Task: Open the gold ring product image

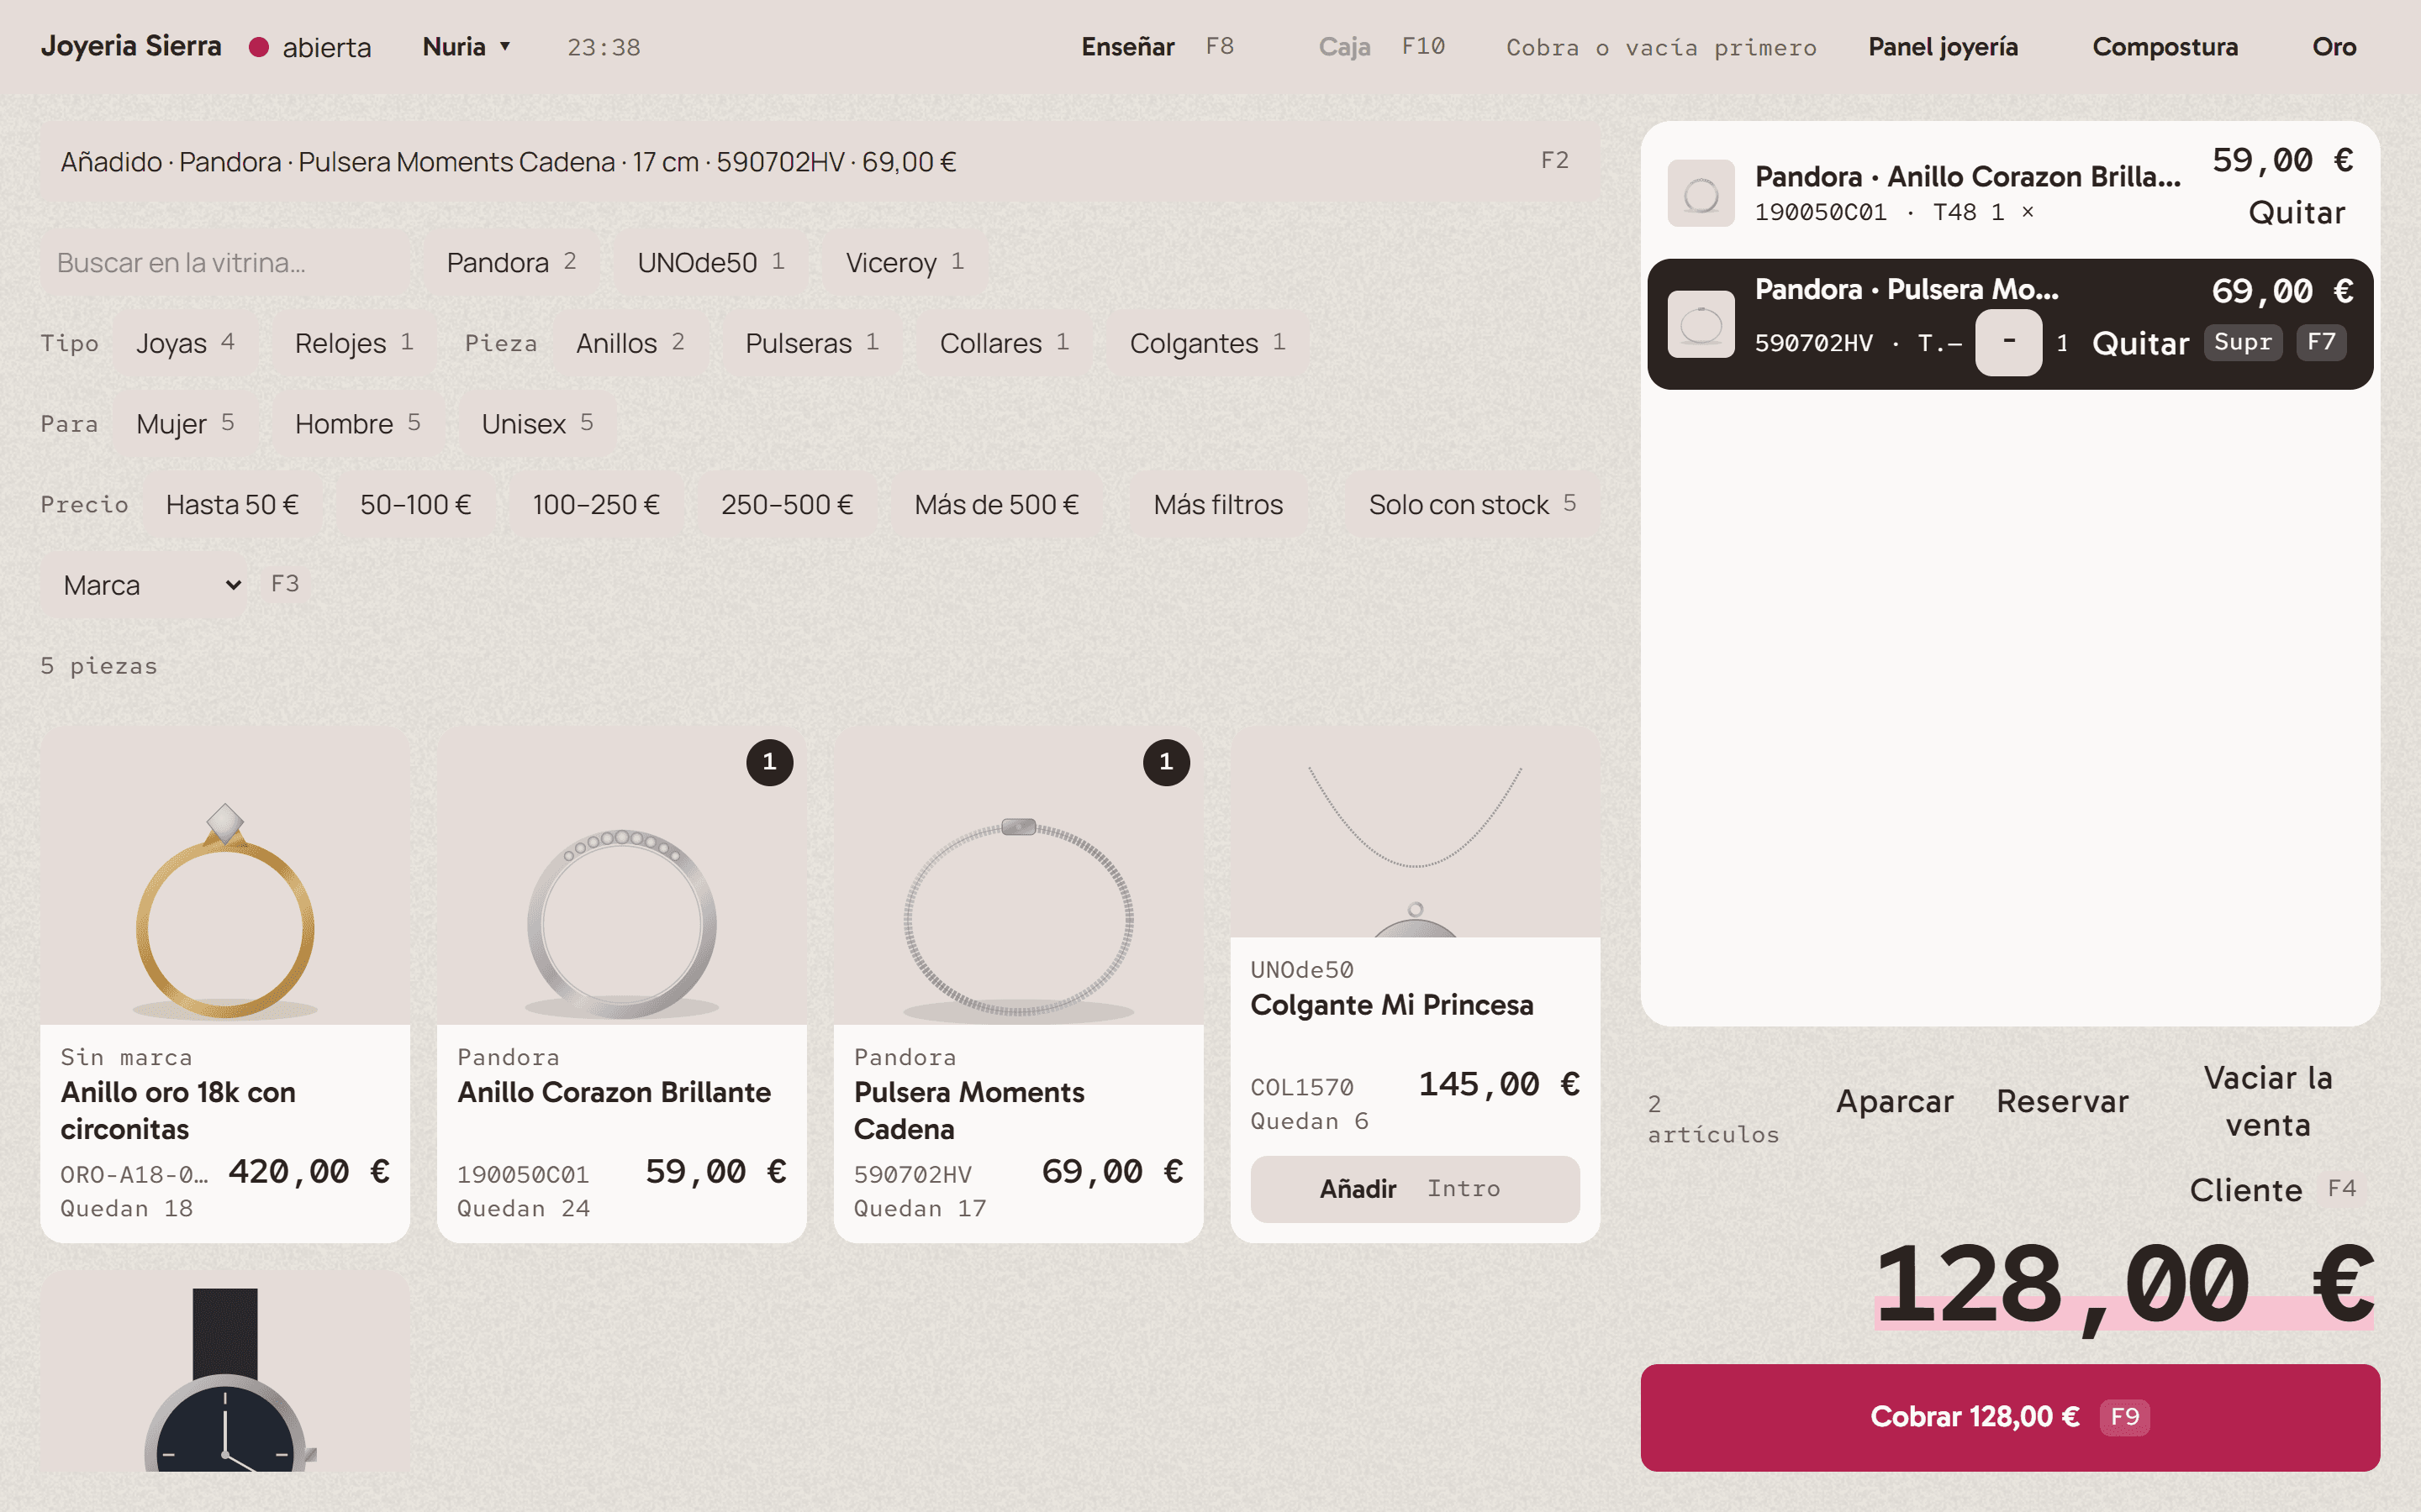Action: coord(225,876)
